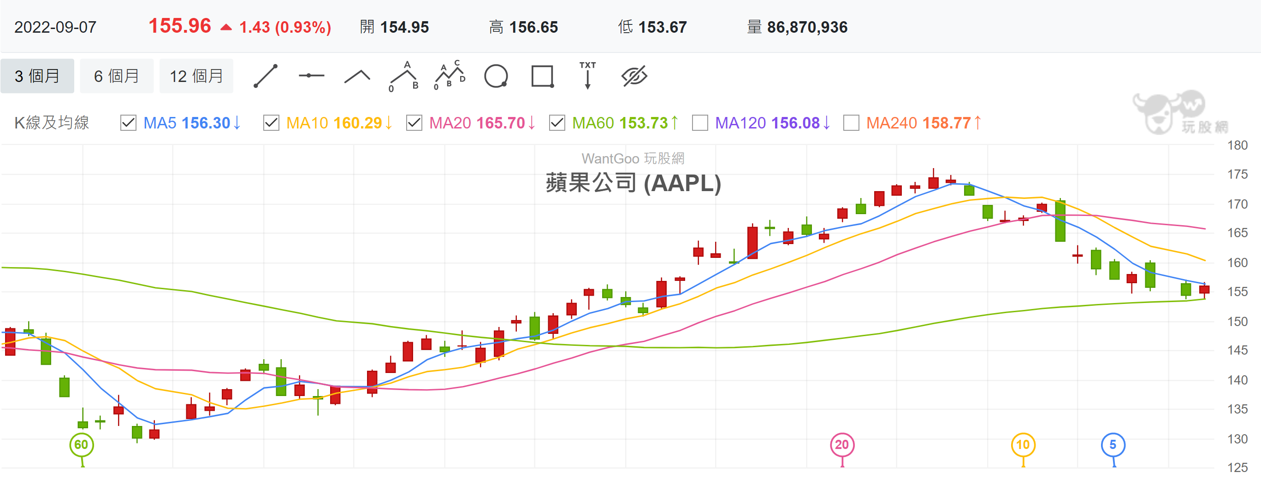Viewport: 1261px width, 478px height.
Task: Click the MA120 156.08 value label
Action: tap(772, 122)
